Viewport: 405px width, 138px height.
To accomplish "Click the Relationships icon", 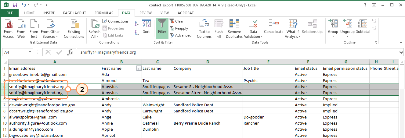I will click(313, 27).
